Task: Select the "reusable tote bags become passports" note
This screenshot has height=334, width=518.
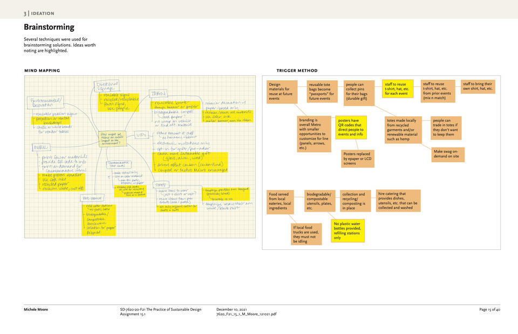Action: [322, 92]
